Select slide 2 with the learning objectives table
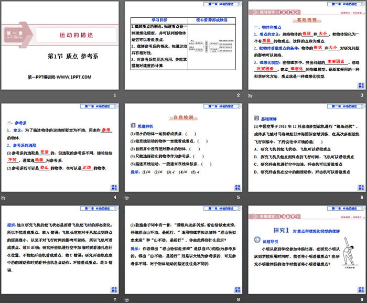 click(182, 46)
